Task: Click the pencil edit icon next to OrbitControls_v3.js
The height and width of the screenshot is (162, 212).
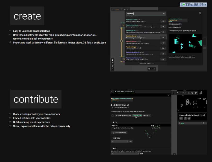Action: tap(112, 128)
